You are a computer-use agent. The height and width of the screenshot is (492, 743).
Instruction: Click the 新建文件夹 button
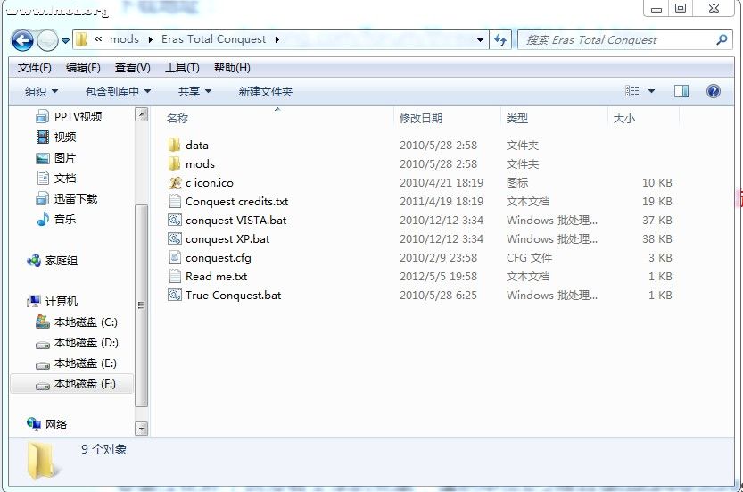265,91
